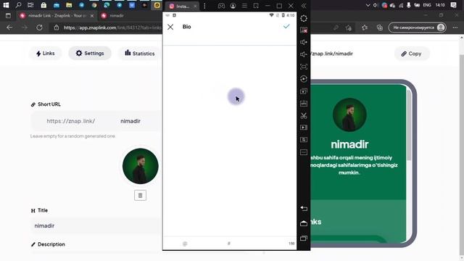This screenshot has width=464, height=261.
Task: Click the profile photo in settings
Action: point(141,166)
